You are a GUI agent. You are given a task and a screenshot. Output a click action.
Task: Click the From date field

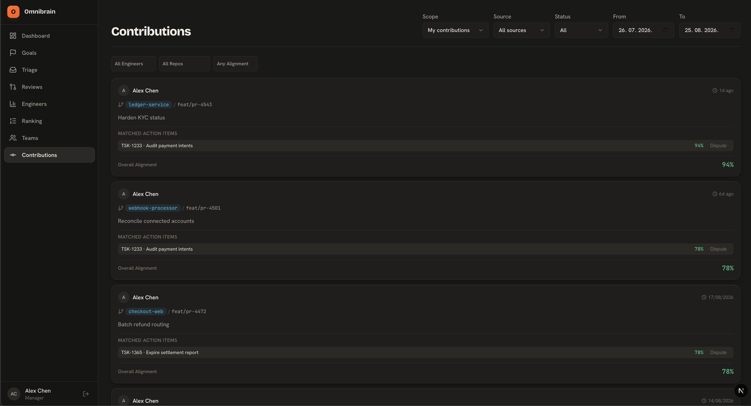pyautogui.click(x=643, y=30)
